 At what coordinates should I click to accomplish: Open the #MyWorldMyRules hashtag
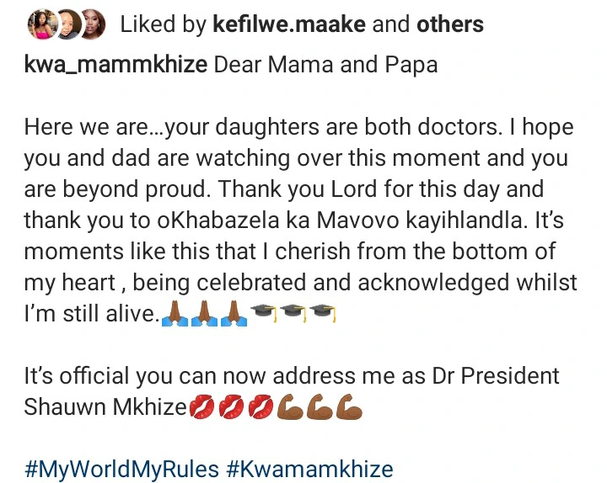pyautogui.click(x=121, y=469)
